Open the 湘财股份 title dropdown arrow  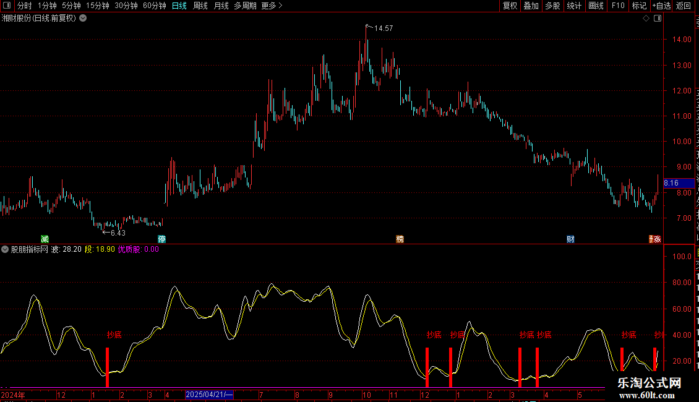click(83, 19)
